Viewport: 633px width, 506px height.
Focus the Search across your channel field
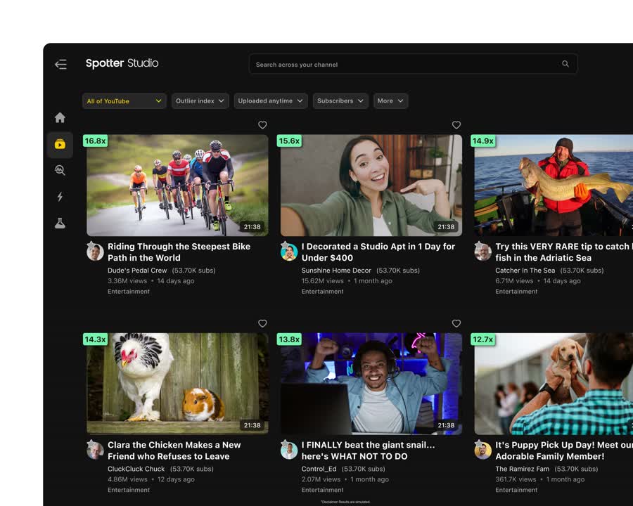tap(413, 64)
